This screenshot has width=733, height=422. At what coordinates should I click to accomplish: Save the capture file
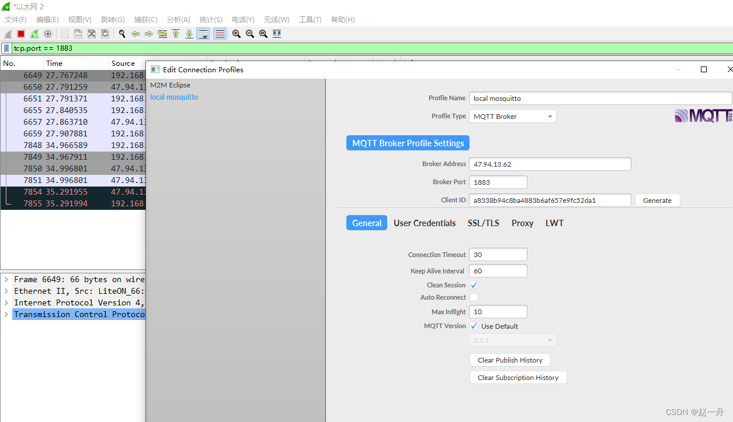coord(78,34)
